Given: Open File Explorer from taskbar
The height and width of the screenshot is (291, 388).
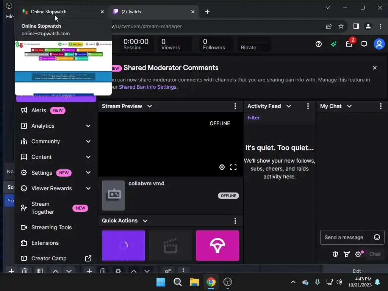Looking at the screenshot, I should coord(194,282).
